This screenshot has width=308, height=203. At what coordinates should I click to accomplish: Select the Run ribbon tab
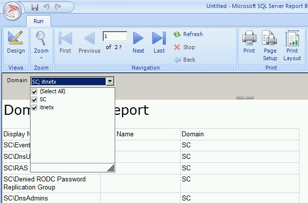click(x=39, y=21)
